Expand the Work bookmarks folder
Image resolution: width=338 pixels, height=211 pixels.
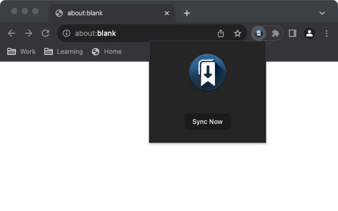tap(21, 52)
